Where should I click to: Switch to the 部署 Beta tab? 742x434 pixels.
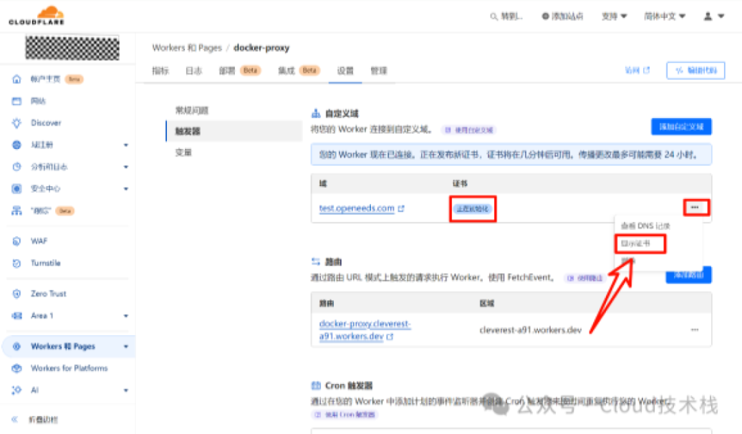tap(240, 71)
